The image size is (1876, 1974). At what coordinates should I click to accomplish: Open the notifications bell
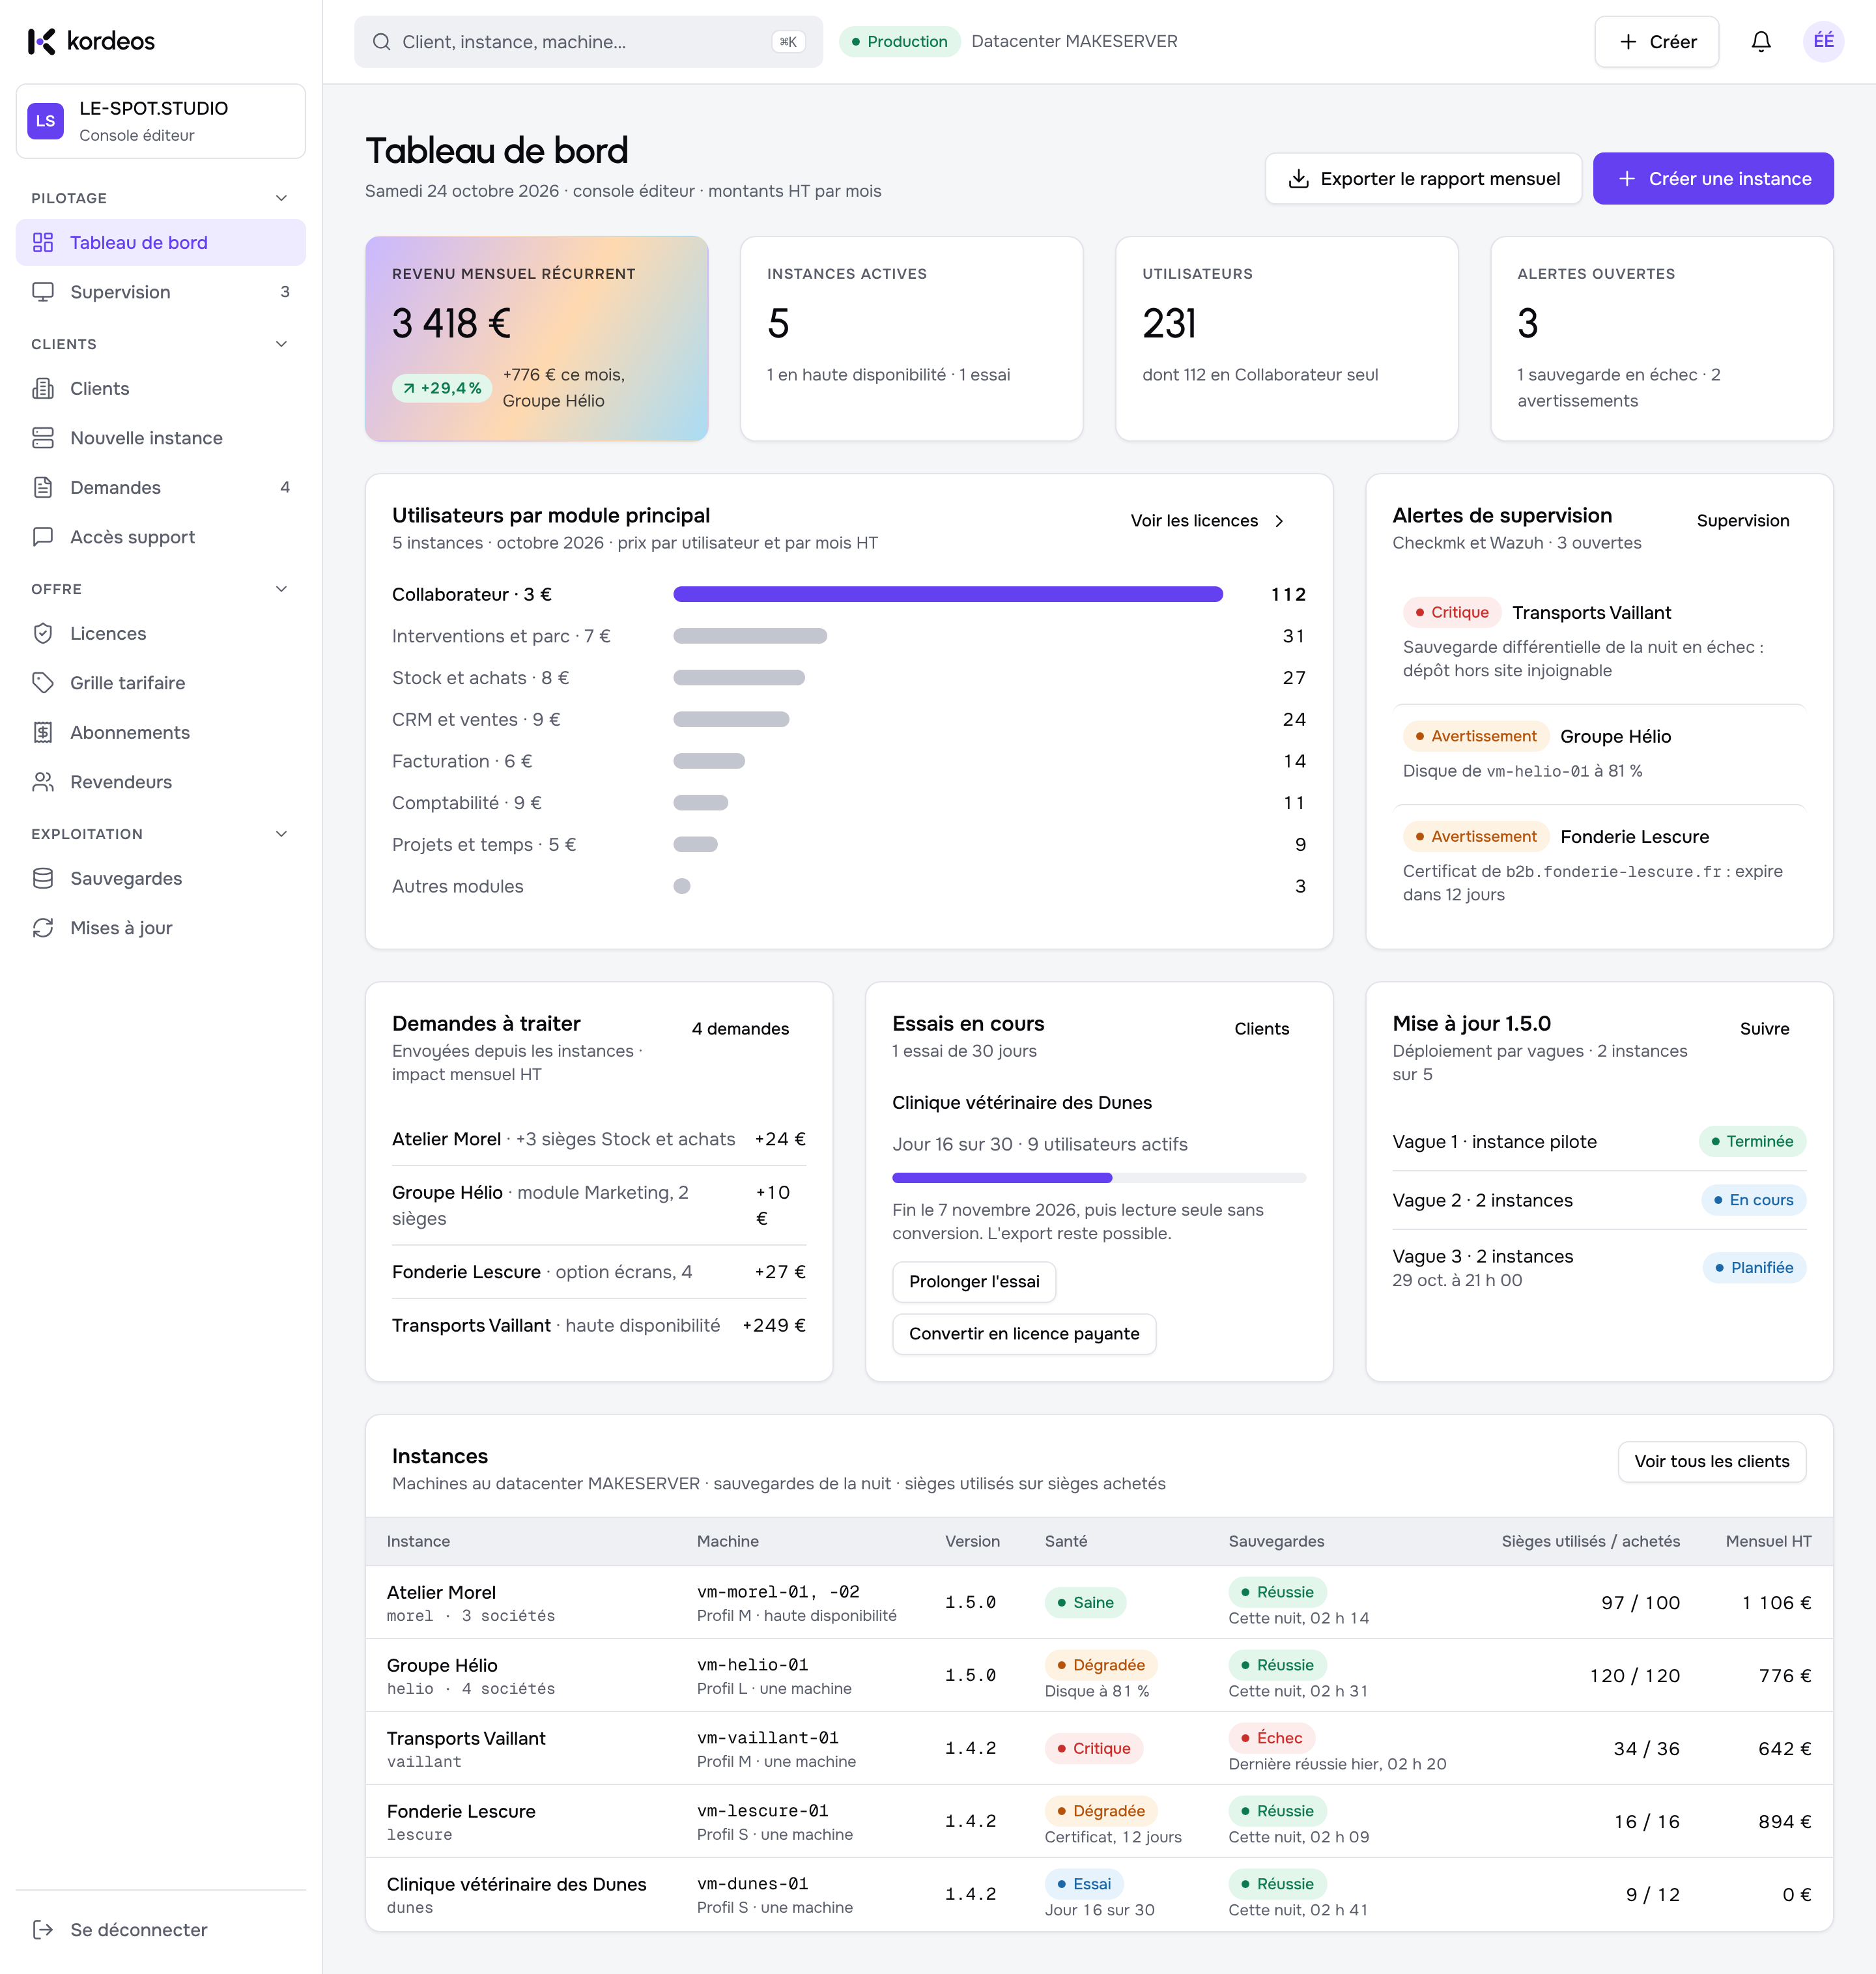[1761, 41]
